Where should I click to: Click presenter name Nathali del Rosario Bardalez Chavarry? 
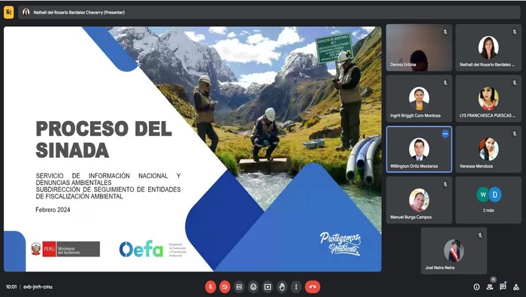point(79,13)
